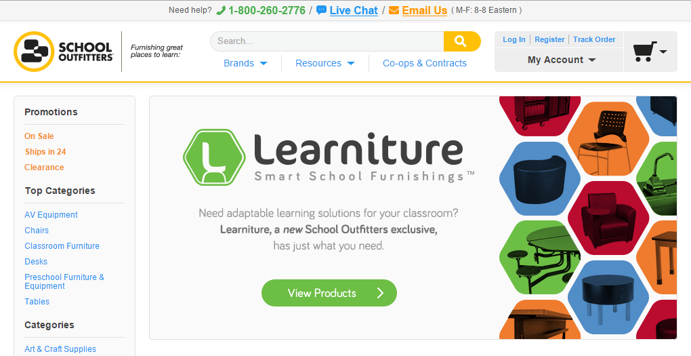
Task: Click the Track Order link
Action: 594,39
